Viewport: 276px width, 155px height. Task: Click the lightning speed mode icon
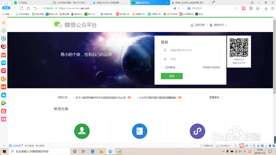(179, 8)
